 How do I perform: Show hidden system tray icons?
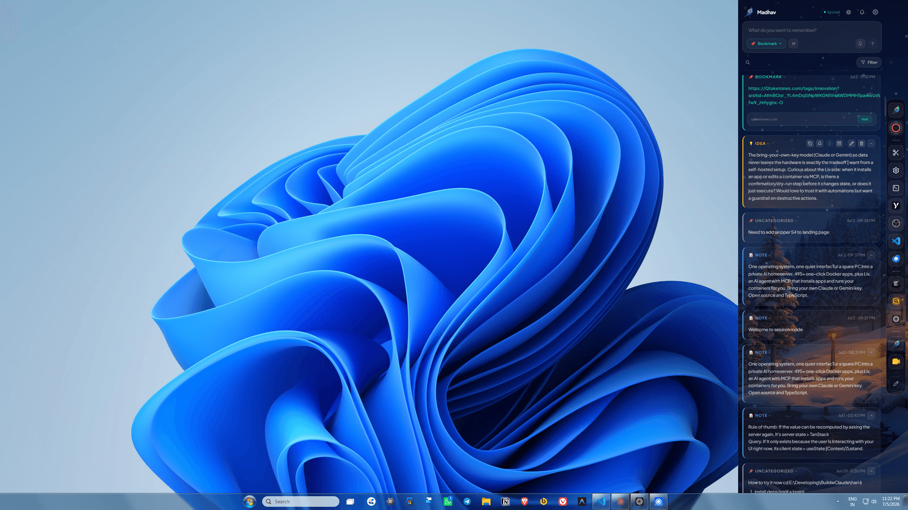[838, 501]
